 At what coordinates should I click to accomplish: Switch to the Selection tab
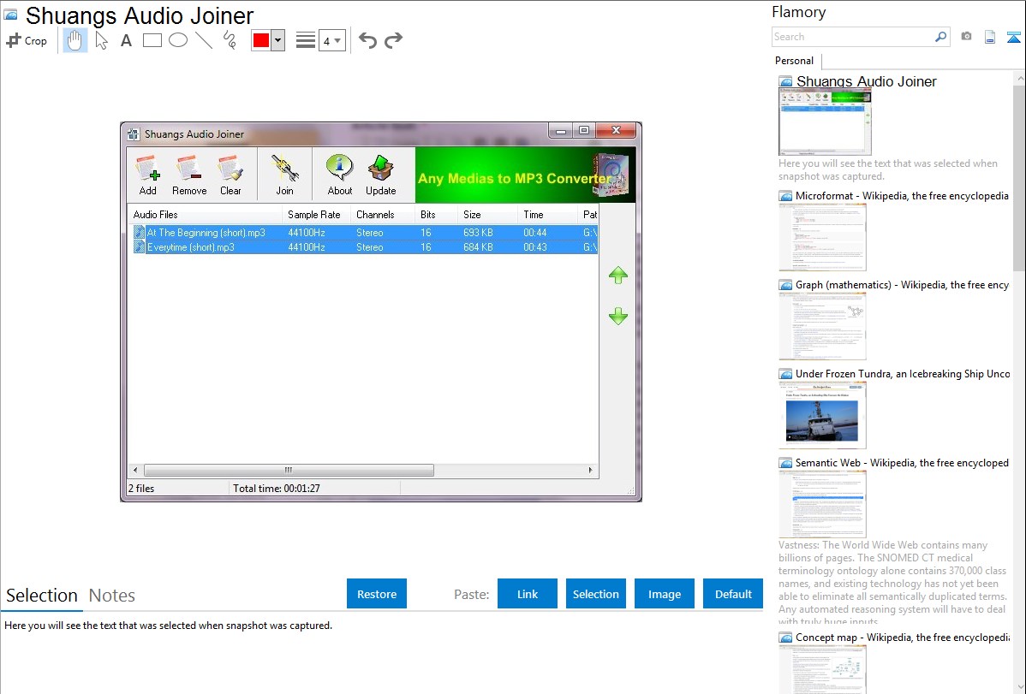tap(42, 596)
